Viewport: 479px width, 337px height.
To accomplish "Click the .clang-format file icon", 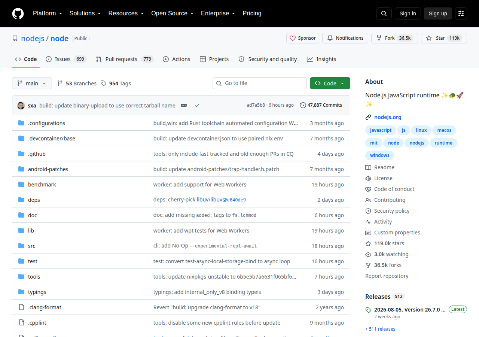I will (x=21, y=307).
